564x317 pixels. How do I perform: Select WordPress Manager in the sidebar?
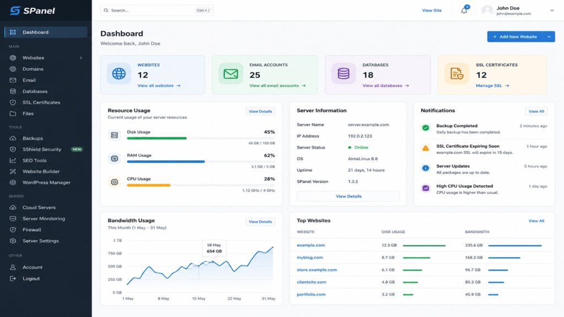(46, 183)
